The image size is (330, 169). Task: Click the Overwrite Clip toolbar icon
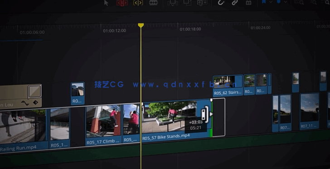click(187, 3)
